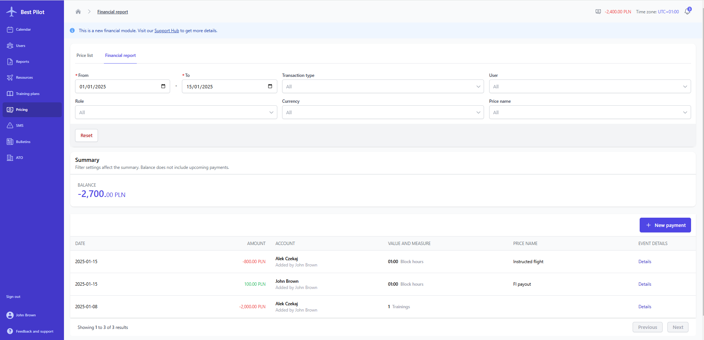Select Pricing in the sidebar

click(x=32, y=110)
